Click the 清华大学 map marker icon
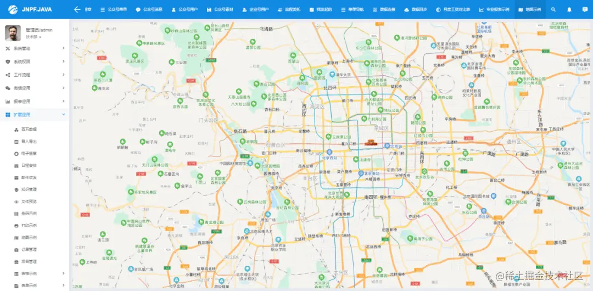This screenshot has height=291, width=593. tap(332, 74)
